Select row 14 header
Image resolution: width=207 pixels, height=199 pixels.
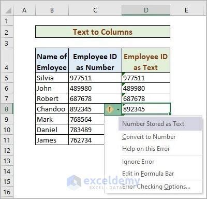pyautogui.click(x=7, y=171)
